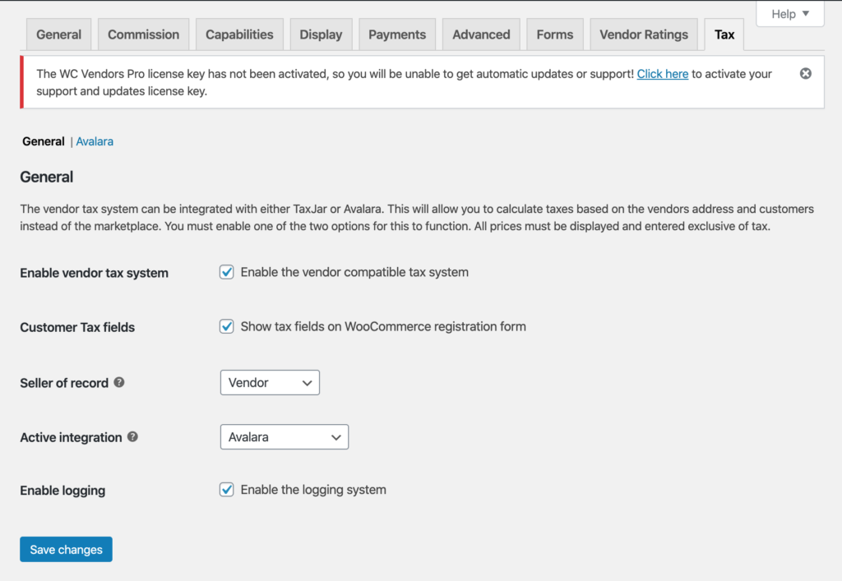Open the Forms tab
Viewport: 842px width, 581px height.
[555, 35]
